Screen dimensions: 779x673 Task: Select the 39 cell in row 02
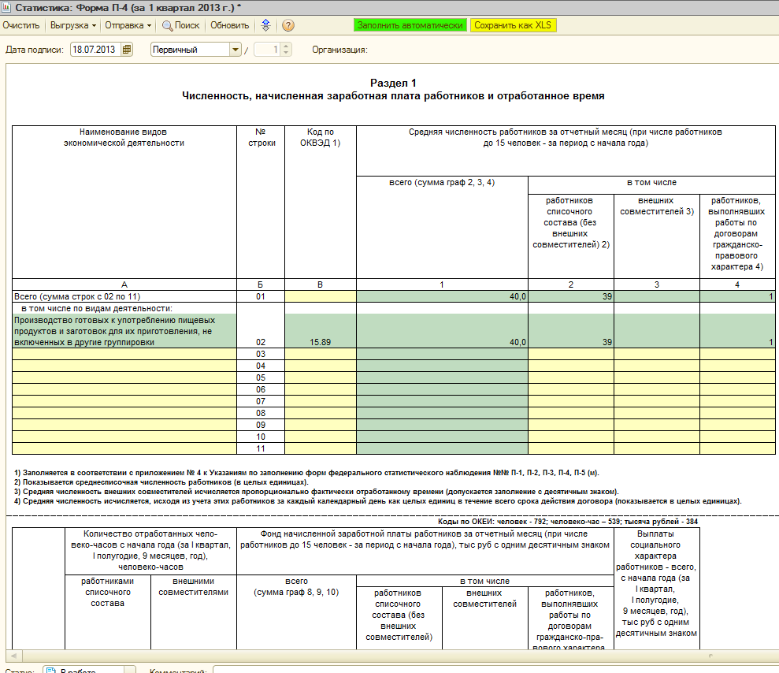(x=571, y=331)
